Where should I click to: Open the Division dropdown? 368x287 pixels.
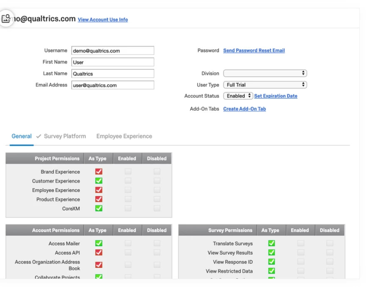(265, 73)
